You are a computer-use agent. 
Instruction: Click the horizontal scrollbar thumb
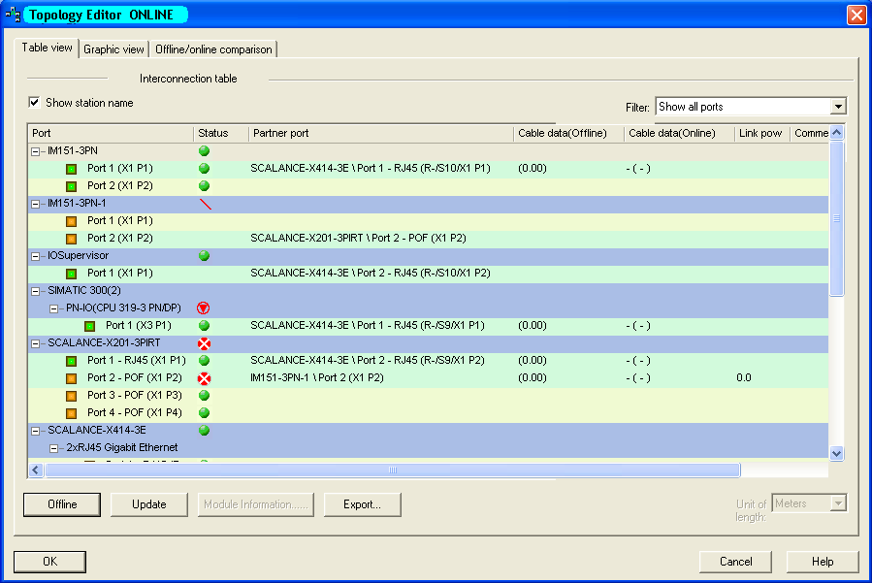coord(393,470)
